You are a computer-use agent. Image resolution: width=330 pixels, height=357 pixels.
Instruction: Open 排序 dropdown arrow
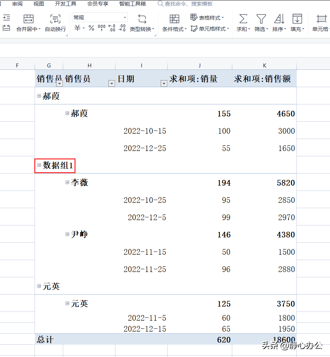pyautogui.click(x=285, y=29)
